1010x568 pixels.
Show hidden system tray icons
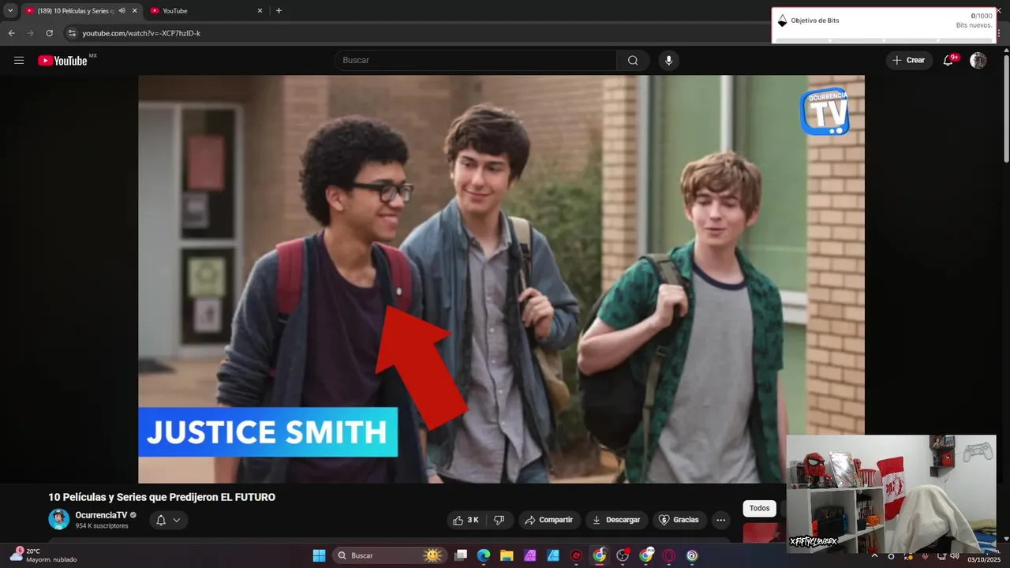click(874, 555)
